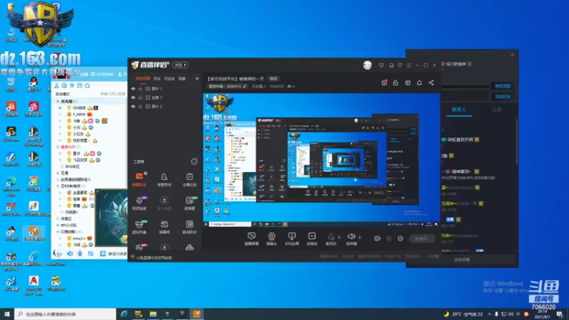Toggle the lock on the 图片 1 source
The width and height of the screenshot is (569, 320).
pyautogui.click(x=140, y=88)
